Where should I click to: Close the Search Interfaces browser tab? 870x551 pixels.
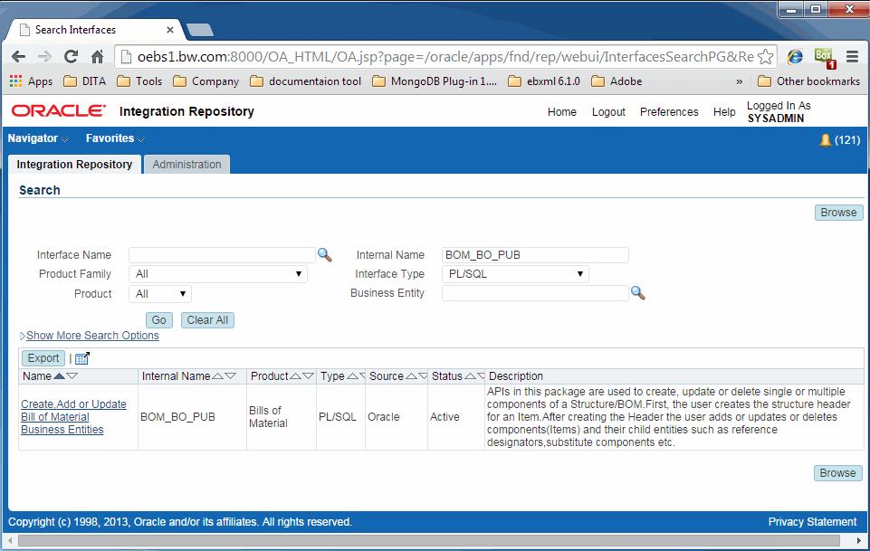170,30
